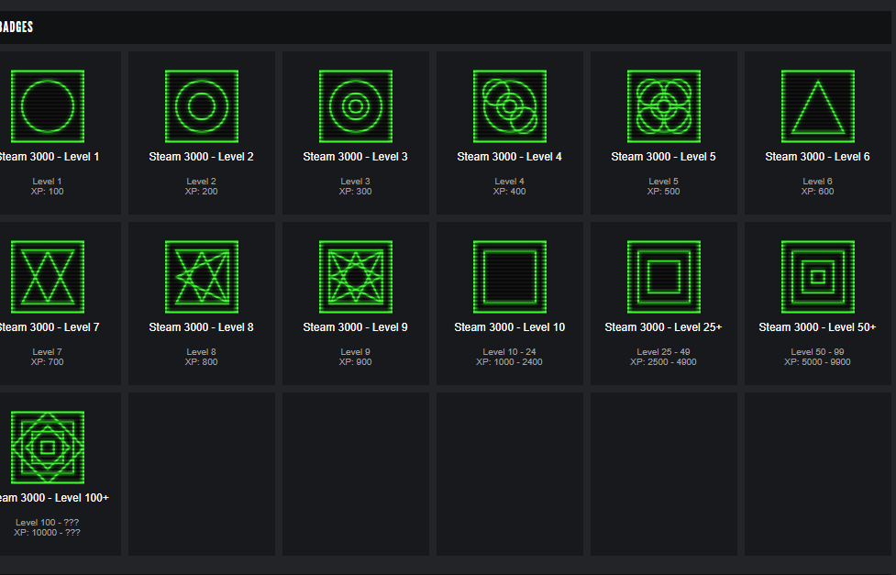The image size is (896, 575).
Task: Click the Level 6 triangle badge icon
Action: [x=818, y=106]
